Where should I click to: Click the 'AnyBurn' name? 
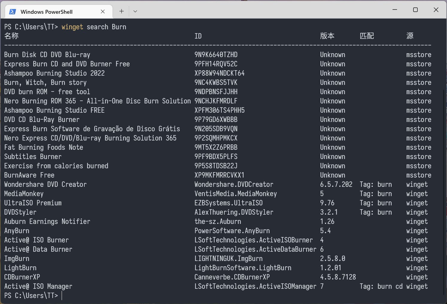tap(17, 231)
